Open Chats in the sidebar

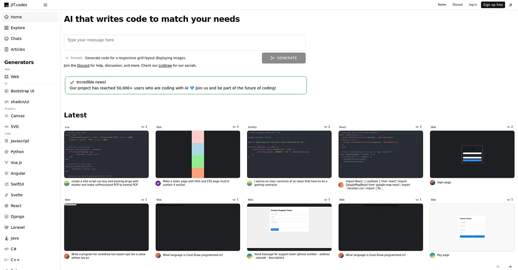30,39
